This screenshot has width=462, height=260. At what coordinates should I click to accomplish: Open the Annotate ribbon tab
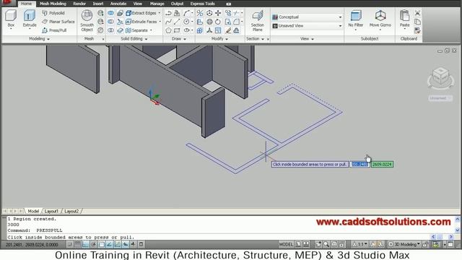pos(118,4)
